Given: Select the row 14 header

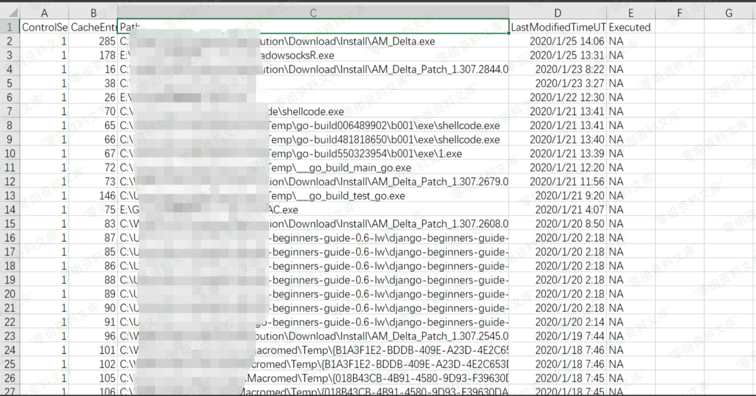Looking at the screenshot, I should coord(9,210).
